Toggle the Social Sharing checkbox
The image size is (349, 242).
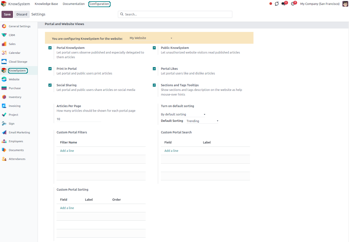click(x=50, y=85)
